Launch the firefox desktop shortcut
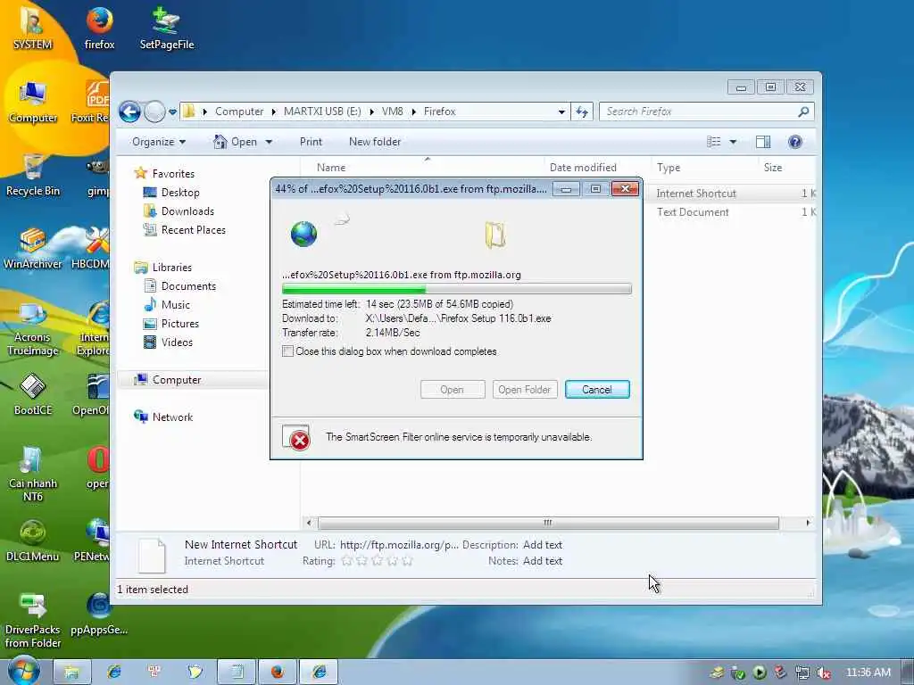This screenshot has height=685, width=914. (x=100, y=28)
